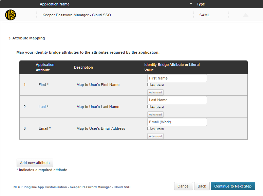Click the First Name attribute field

(x=177, y=78)
